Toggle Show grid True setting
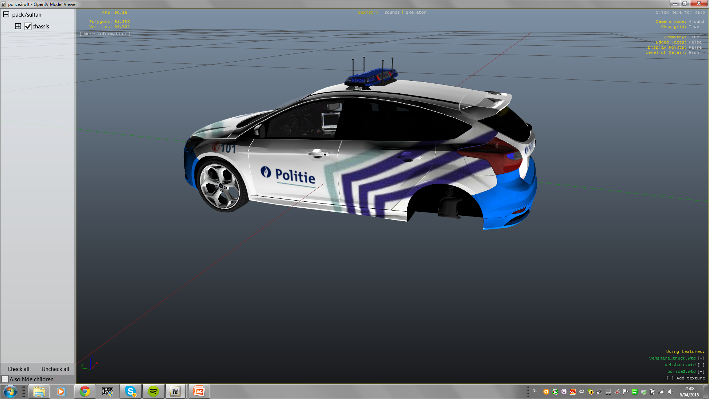The width and height of the screenshot is (709, 399). [x=680, y=27]
